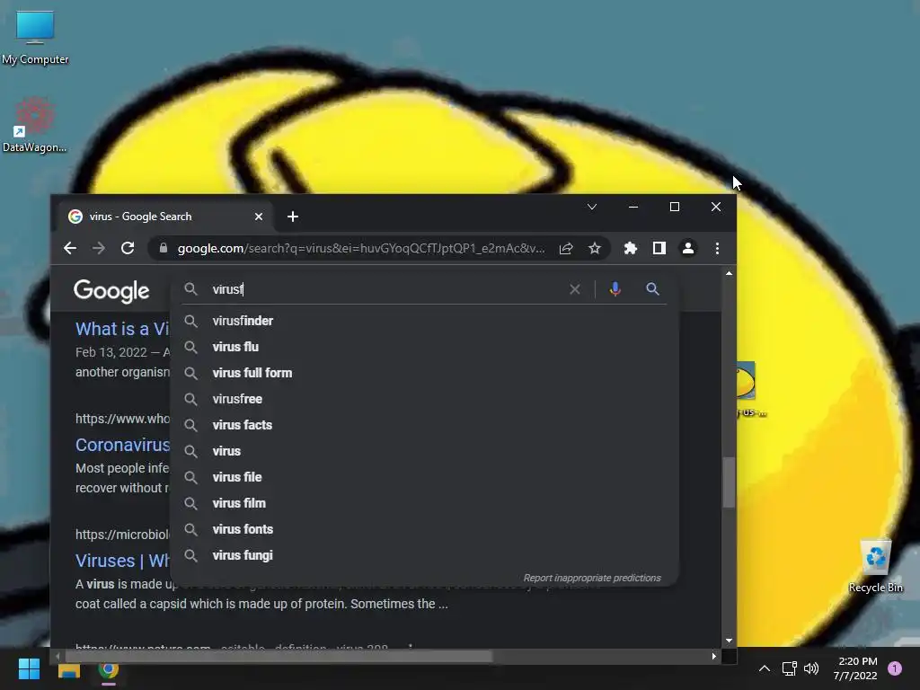This screenshot has width=920, height=690.
Task: Open the Chrome profile avatar
Action: [x=687, y=248]
